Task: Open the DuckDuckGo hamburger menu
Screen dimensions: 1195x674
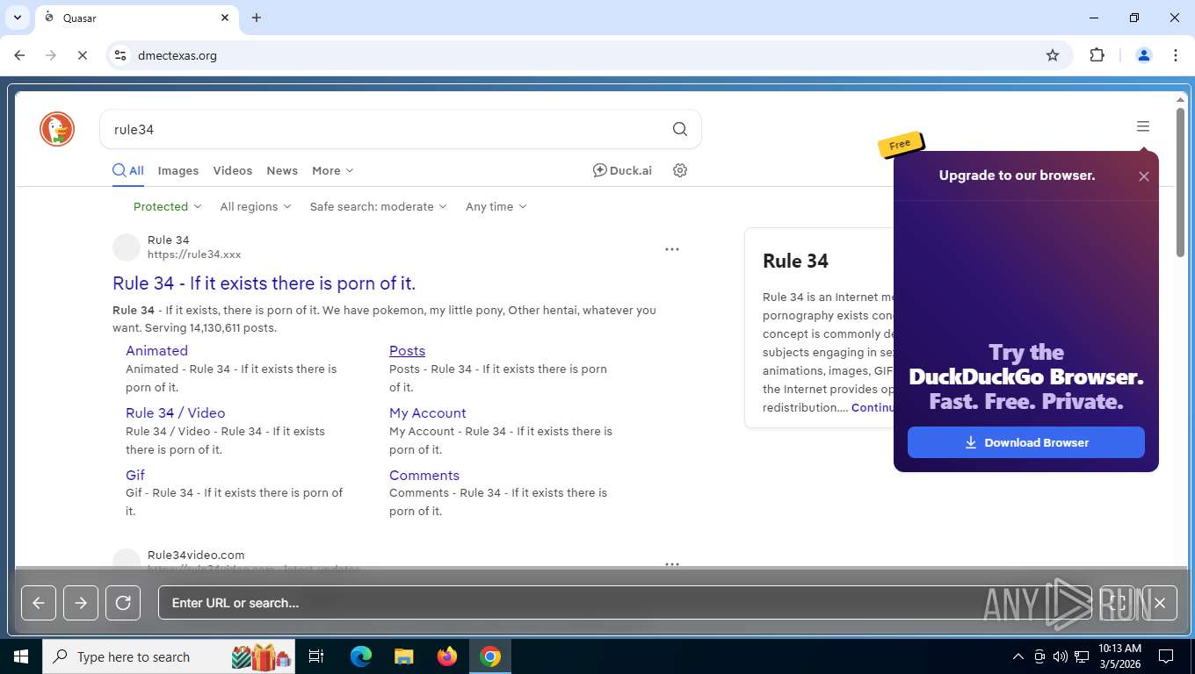Action: point(1143,126)
